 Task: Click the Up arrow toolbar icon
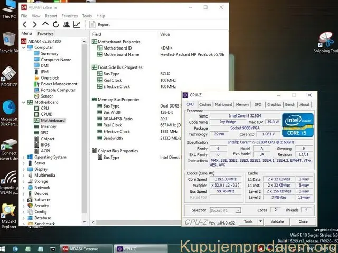tap(45, 24)
